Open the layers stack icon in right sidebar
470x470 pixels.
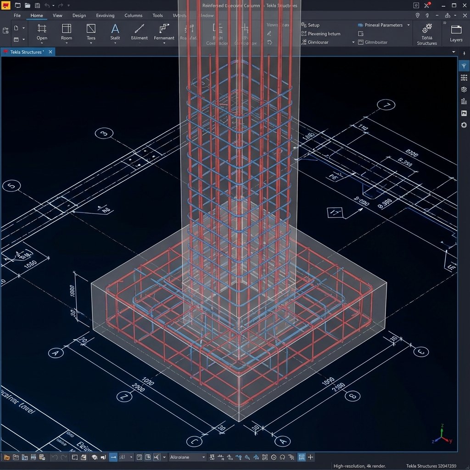pyautogui.click(x=464, y=89)
